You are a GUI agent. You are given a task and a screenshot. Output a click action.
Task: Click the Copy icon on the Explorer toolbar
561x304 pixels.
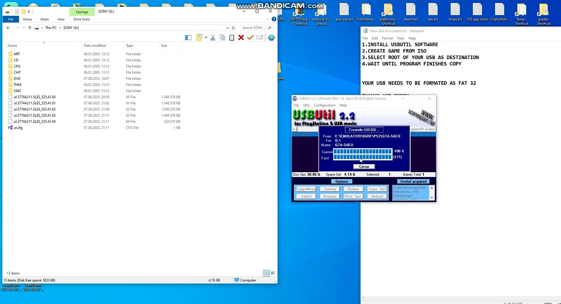coord(222,38)
